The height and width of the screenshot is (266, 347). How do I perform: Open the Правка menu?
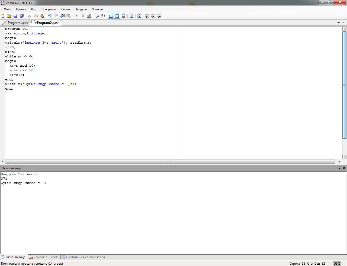(21, 9)
